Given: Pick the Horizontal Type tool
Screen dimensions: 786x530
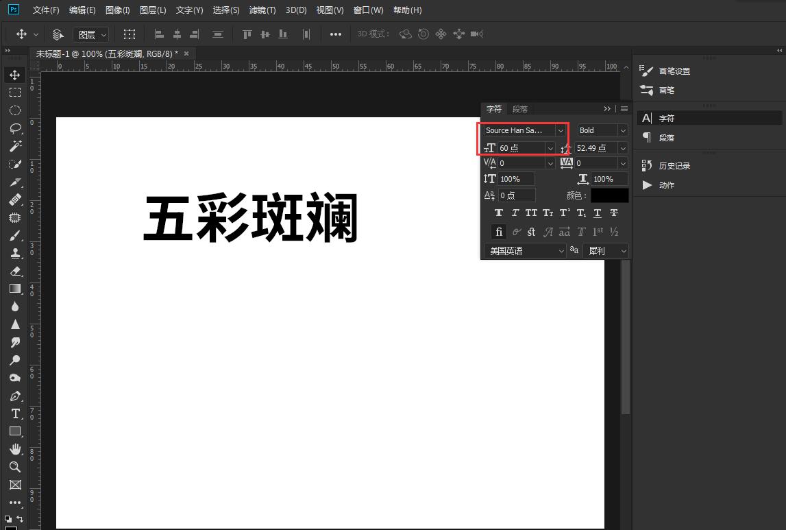Looking at the screenshot, I should click(15, 414).
